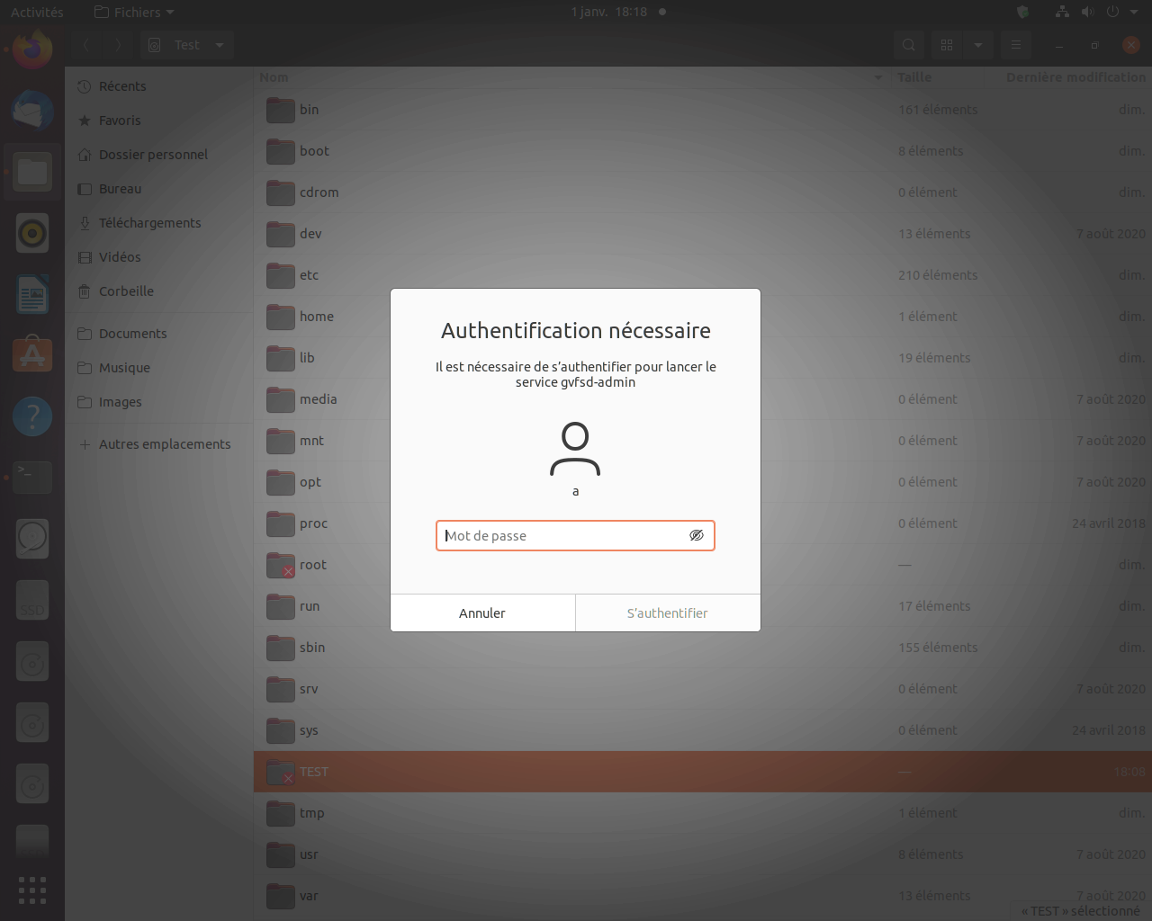
Task: Select the root folder row
Action: (703, 565)
